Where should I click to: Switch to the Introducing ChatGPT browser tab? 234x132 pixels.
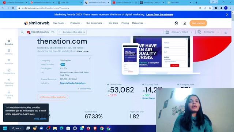[x=152, y=3]
